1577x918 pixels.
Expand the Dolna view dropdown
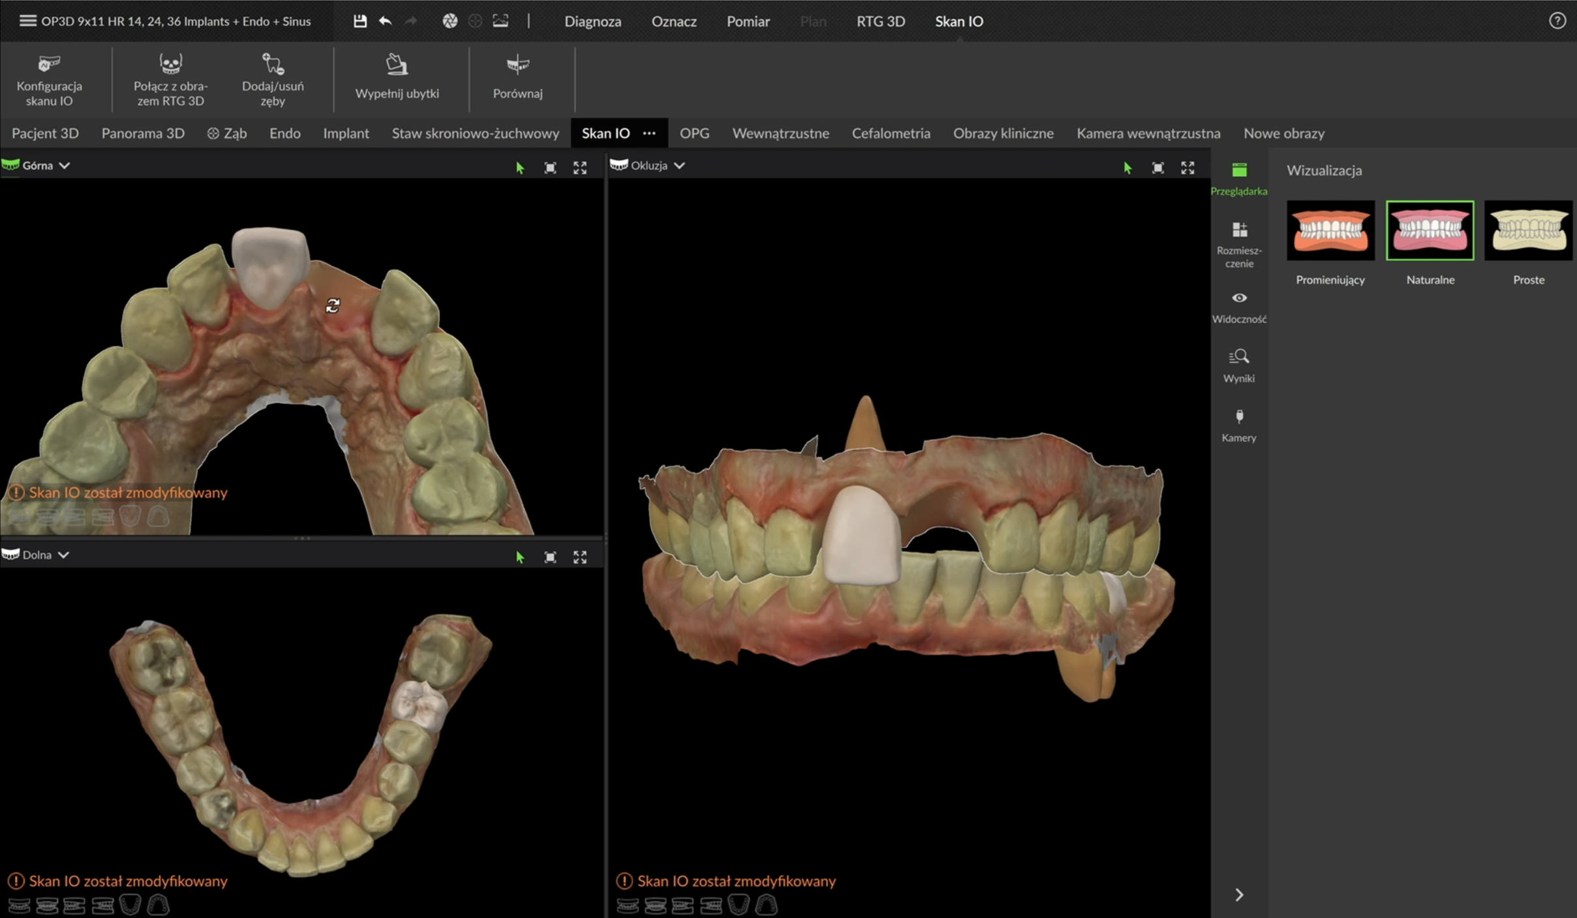pos(63,555)
